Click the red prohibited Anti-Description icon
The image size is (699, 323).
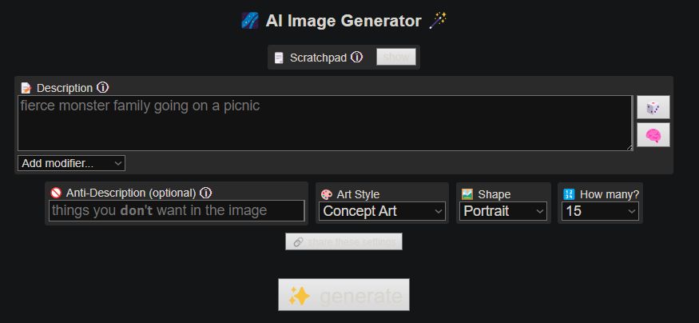(x=56, y=193)
